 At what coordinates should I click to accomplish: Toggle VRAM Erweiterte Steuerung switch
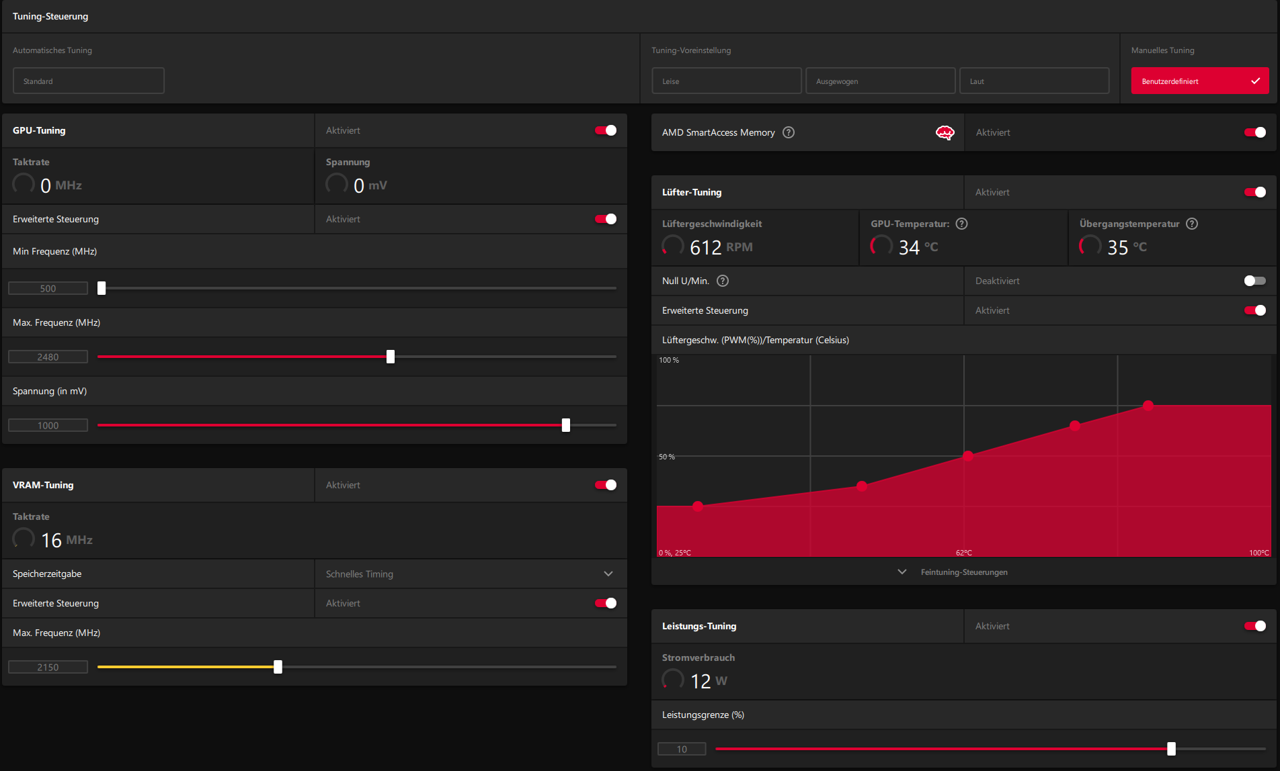coord(606,603)
